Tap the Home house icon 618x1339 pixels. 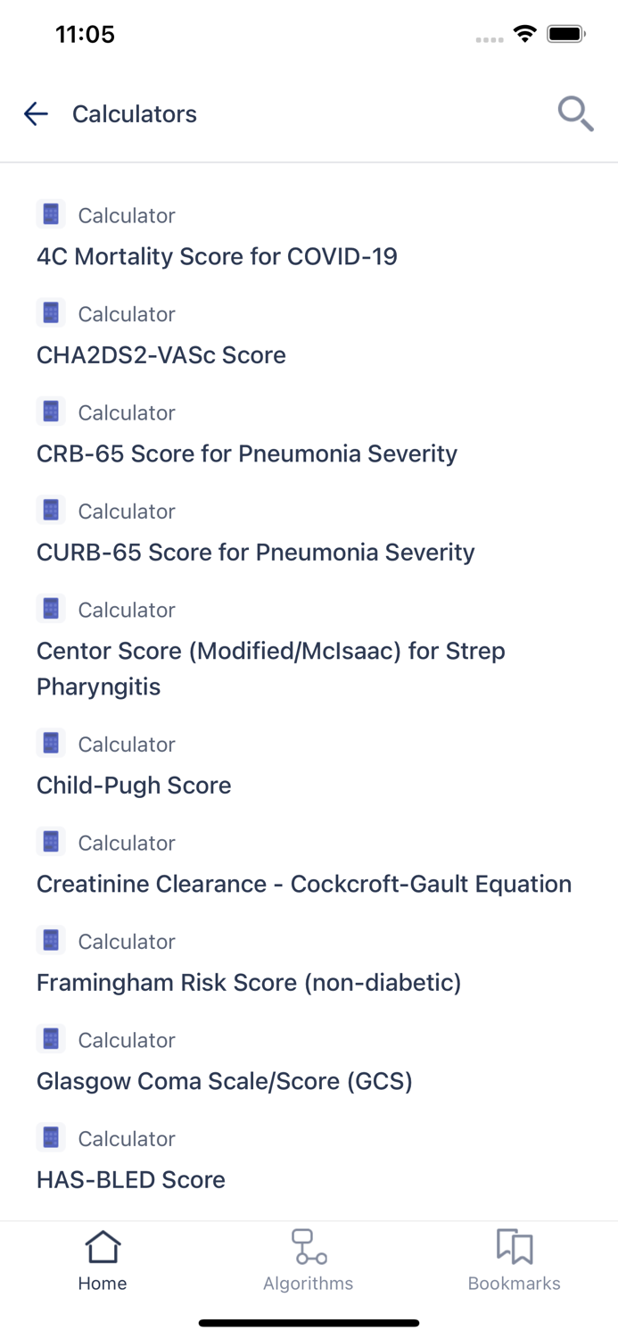pos(103,1247)
